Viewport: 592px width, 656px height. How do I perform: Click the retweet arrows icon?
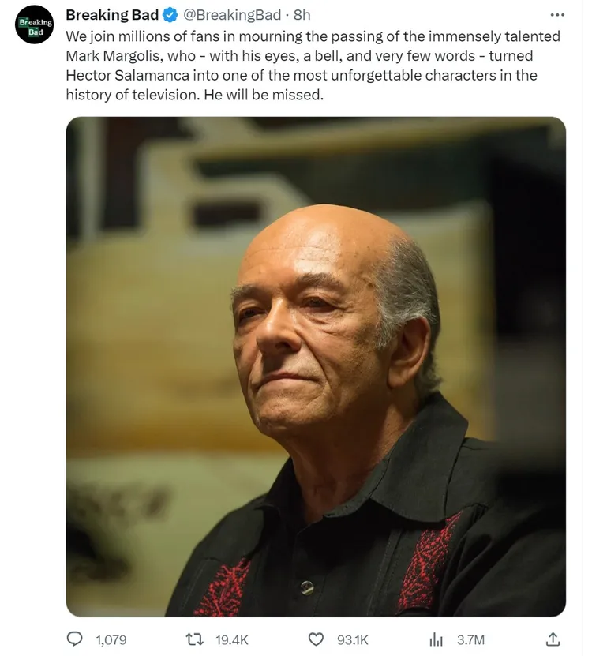[x=194, y=639]
